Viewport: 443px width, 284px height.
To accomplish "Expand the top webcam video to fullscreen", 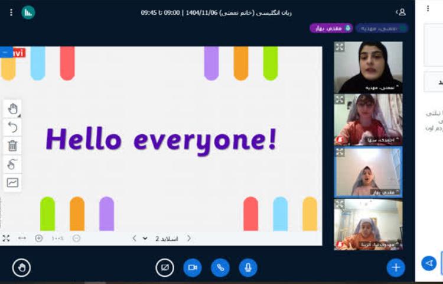I will 340,47.
